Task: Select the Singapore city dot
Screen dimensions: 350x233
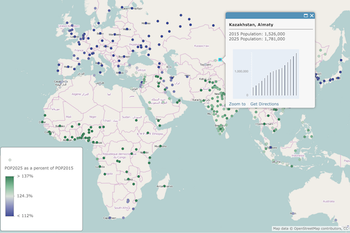Action: pos(270,147)
